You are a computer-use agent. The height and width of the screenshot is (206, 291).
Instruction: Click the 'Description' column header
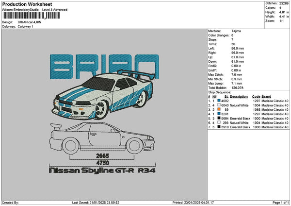coord(239,97)
